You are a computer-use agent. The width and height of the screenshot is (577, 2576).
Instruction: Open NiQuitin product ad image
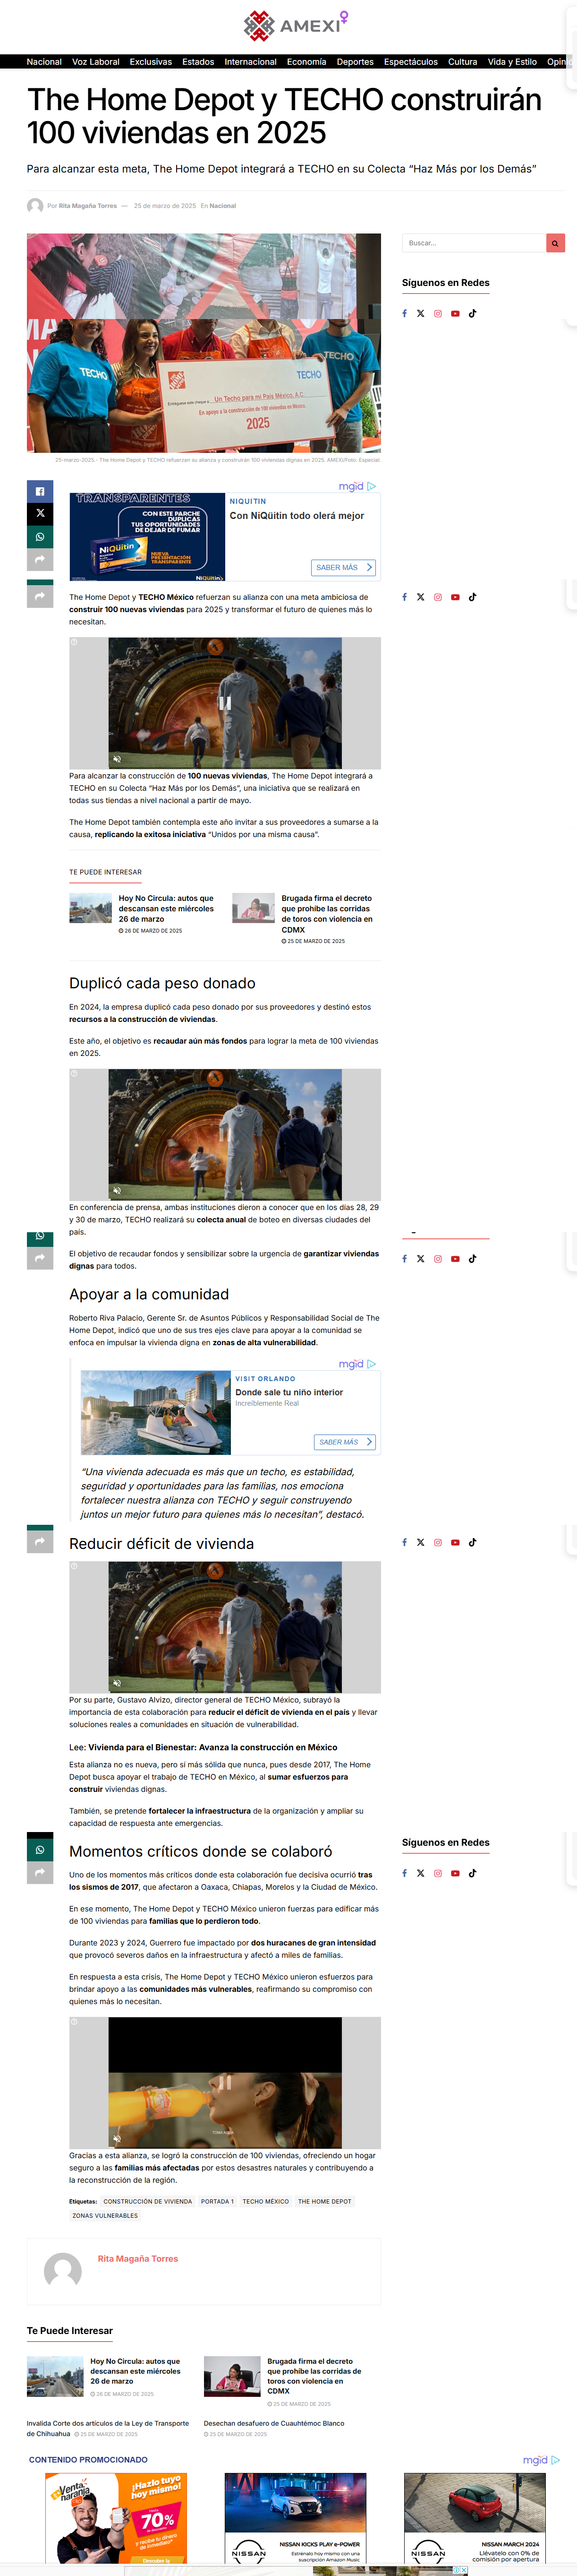tap(148, 537)
